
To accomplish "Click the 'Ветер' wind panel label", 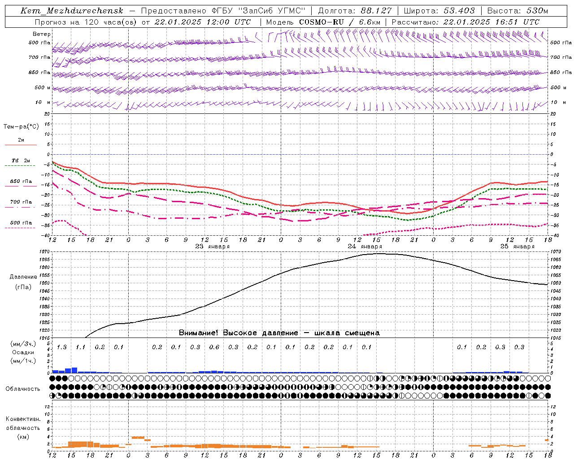I will pyautogui.click(x=42, y=34).
